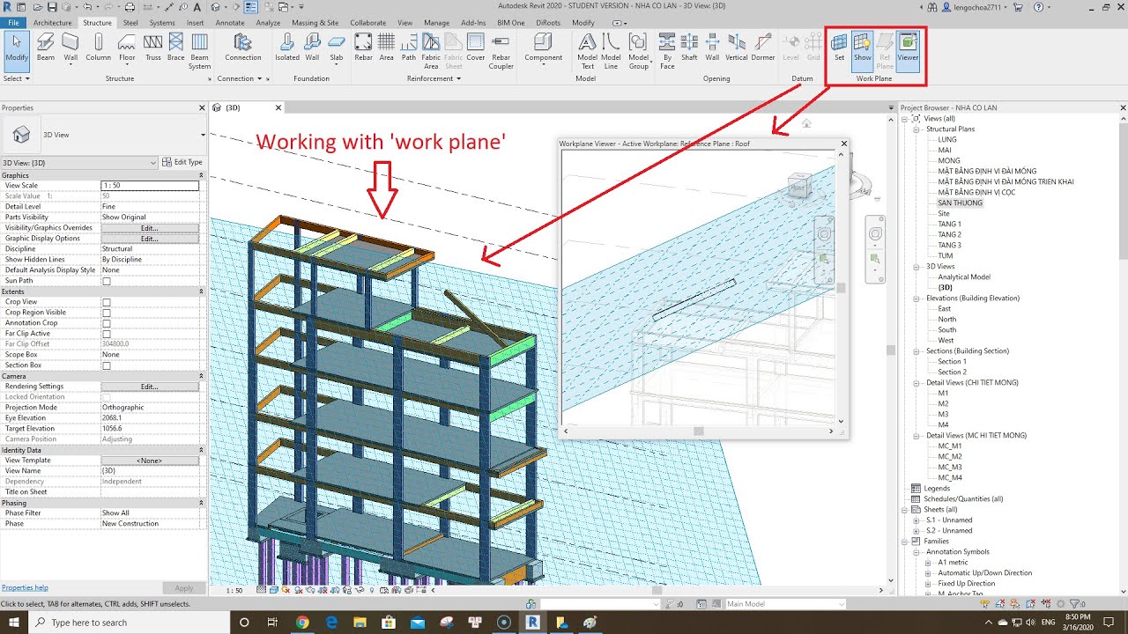Select Isolated foundation tool

click(287, 47)
